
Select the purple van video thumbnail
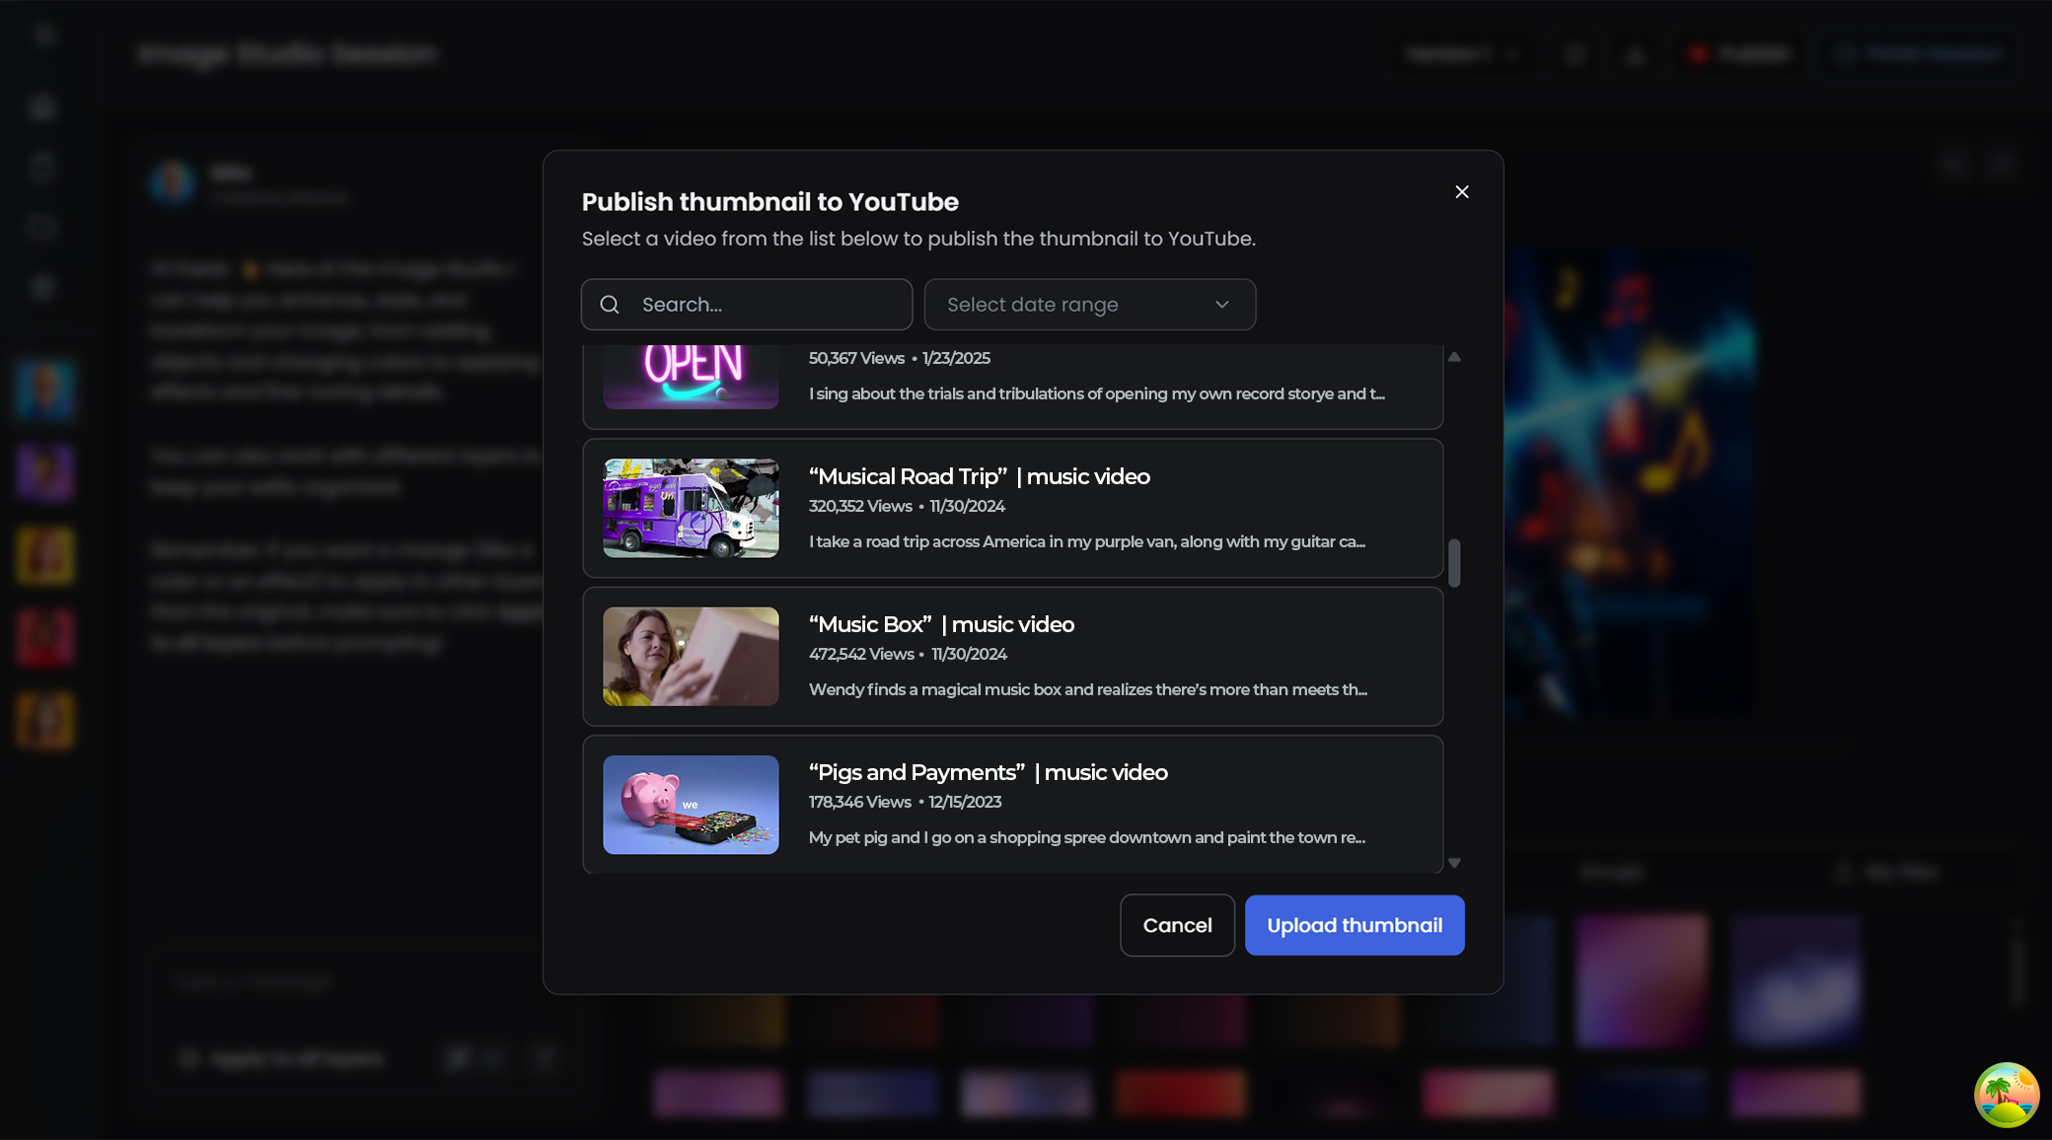[691, 508]
